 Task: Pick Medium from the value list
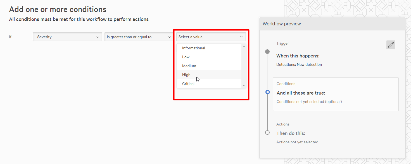pos(189,66)
